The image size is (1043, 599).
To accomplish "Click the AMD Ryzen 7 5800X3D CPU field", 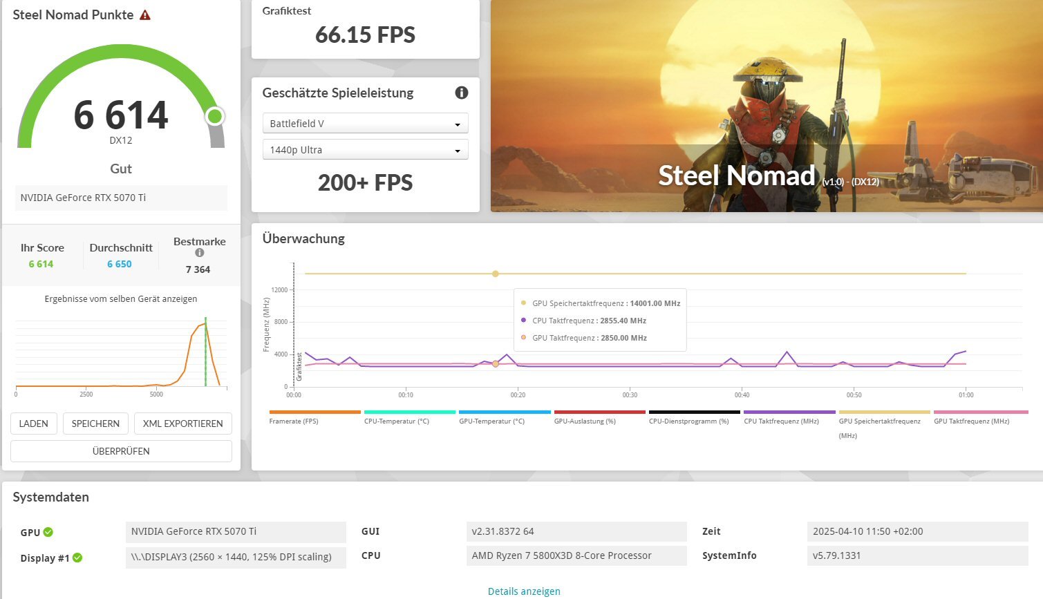I will pyautogui.click(x=576, y=555).
